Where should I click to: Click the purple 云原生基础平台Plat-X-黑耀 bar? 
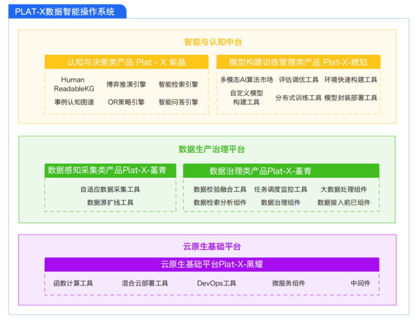click(212, 265)
